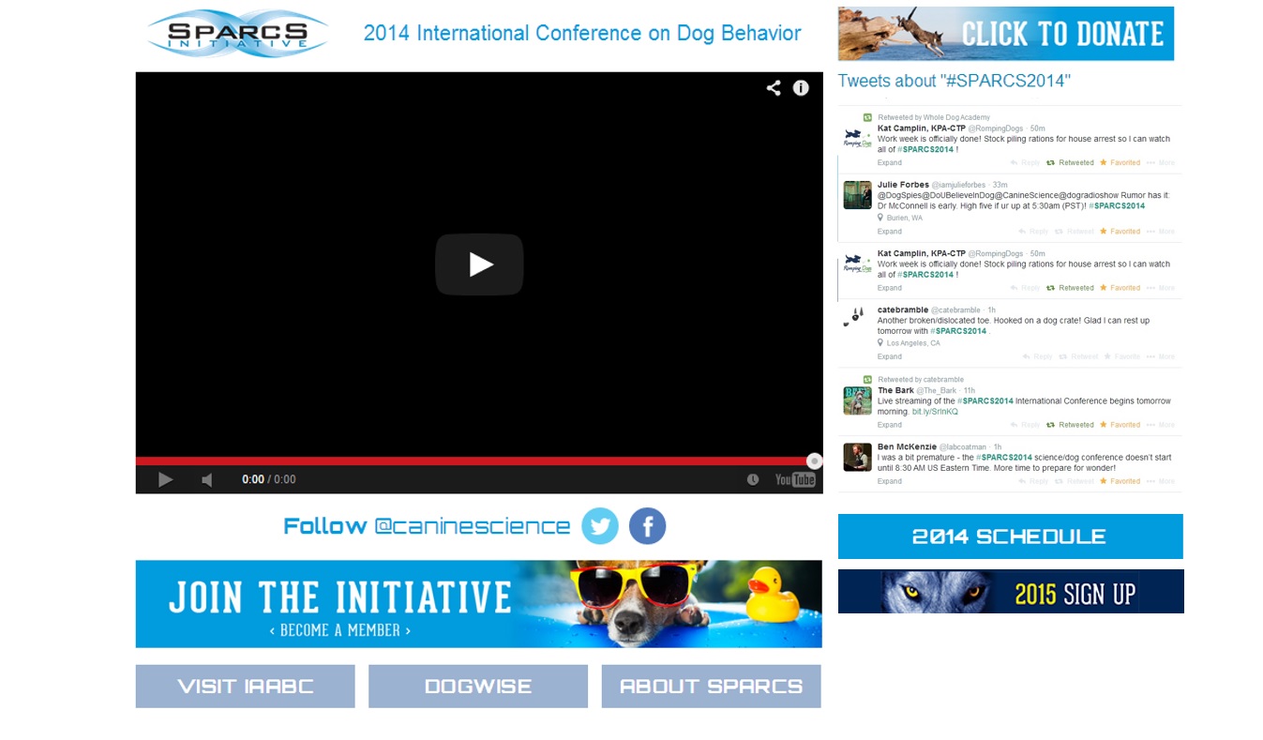Viewport: 1263px width, 740px height.
Task: Click the #SPARCS2014 hashtag in Ben McKenzie's tweet
Action: pos(1004,458)
